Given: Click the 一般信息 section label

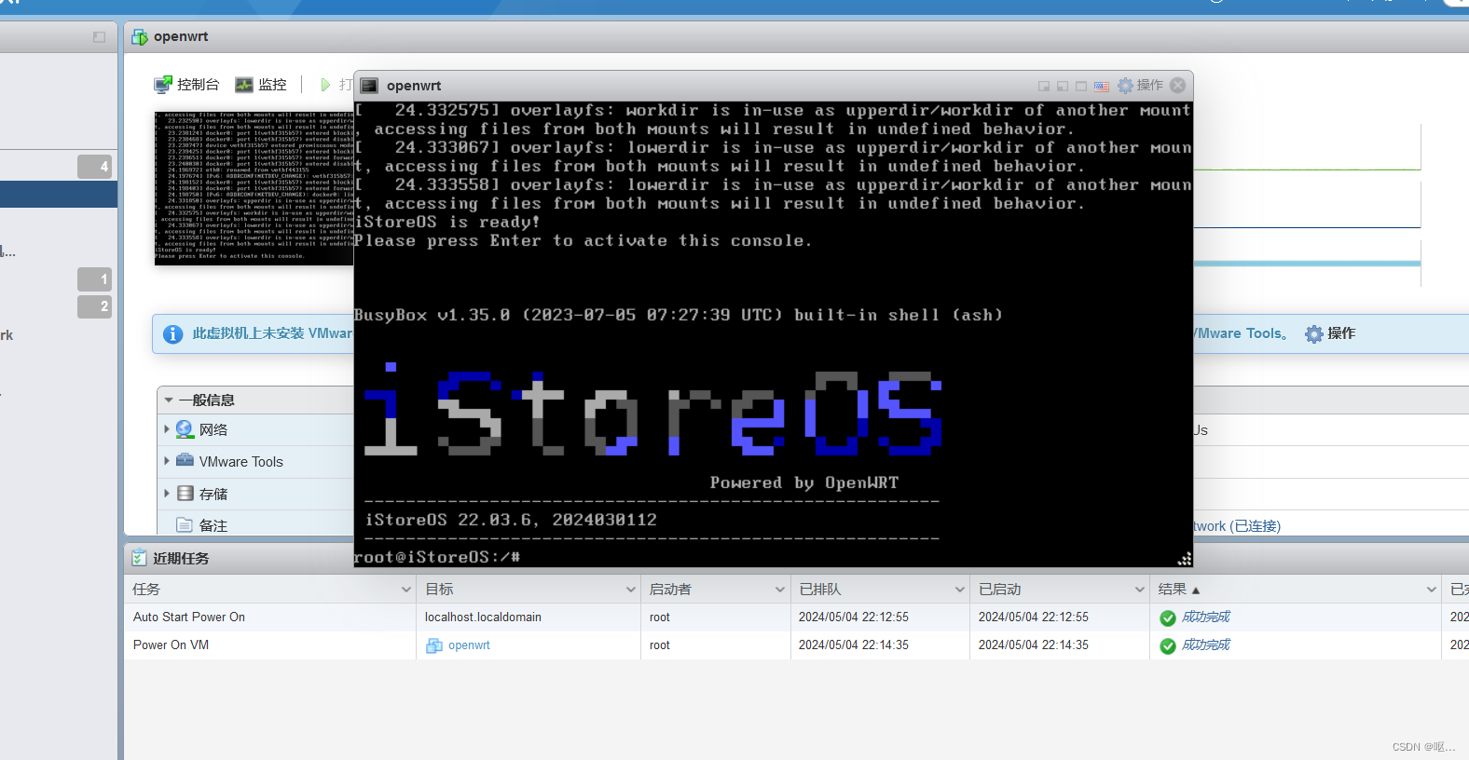Looking at the screenshot, I should click(x=206, y=400).
